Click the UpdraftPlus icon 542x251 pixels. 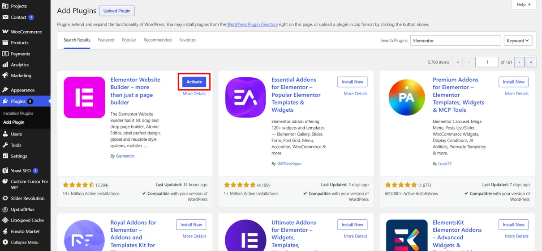(x=5, y=209)
